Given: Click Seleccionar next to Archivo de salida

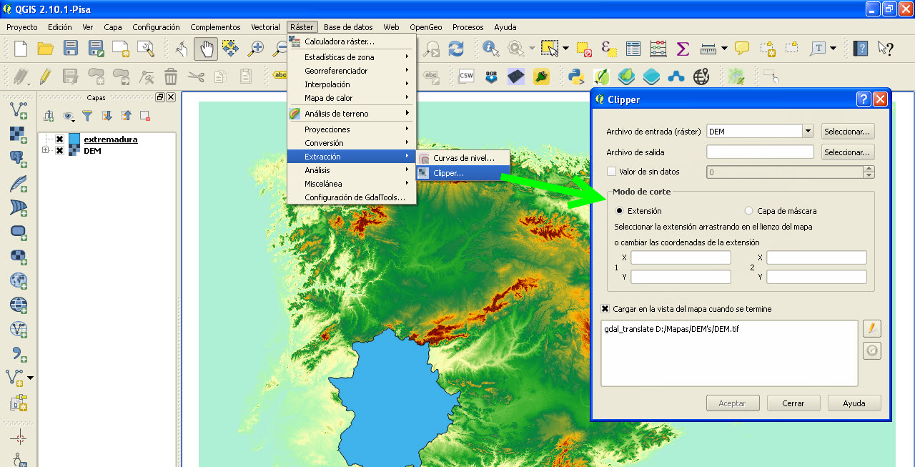Looking at the screenshot, I should click(x=848, y=152).
